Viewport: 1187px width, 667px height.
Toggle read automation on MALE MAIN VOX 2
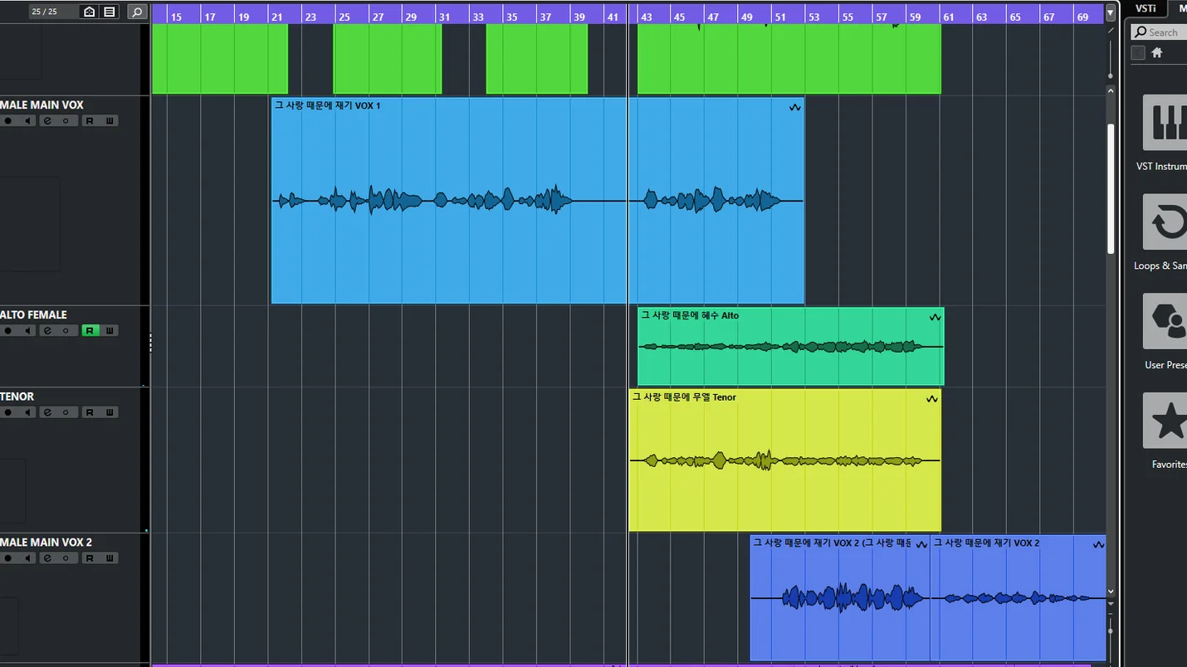pyautogui.click(x=90, y=558)
